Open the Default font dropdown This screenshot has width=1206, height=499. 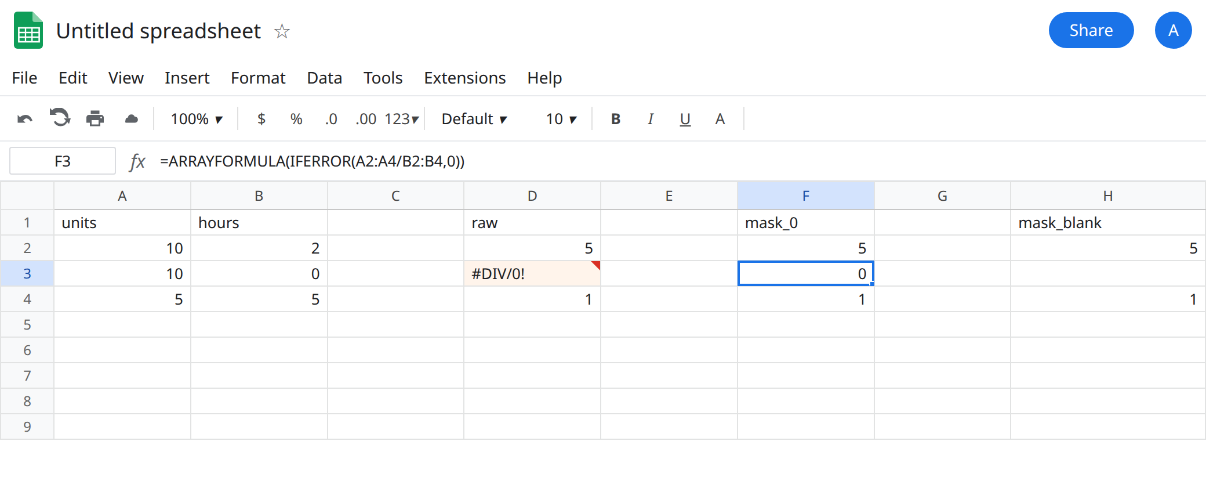tap(474, 119)
